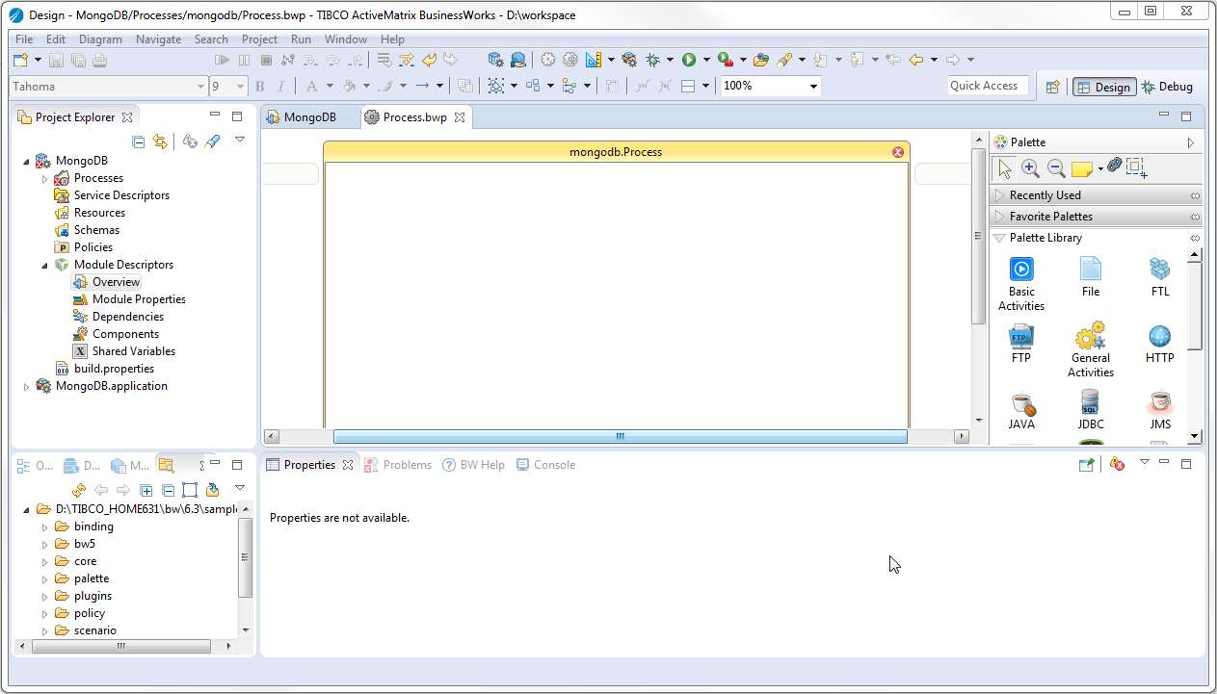Collapse all in Project Explorer

pos(139,141)
